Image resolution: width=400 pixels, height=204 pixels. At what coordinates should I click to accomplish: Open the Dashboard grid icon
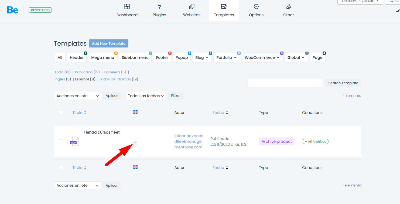pos(127,6)
